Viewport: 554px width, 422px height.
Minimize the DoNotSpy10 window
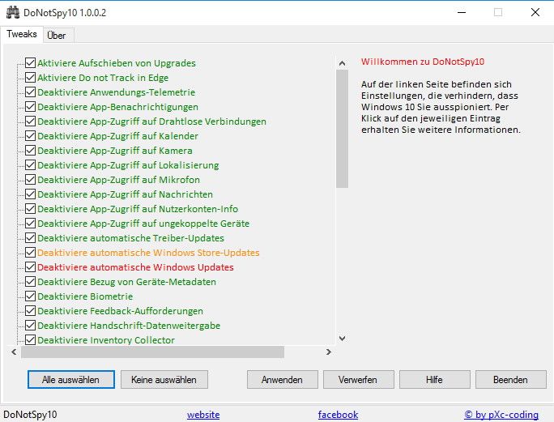[x=462, y=12]
